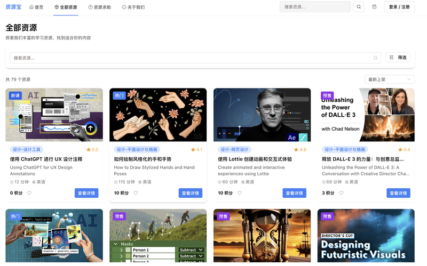The image size is (427, 266).
Task: Click 预售 badge on DALL-E 3 card
Action: click(x=327, y=95)
